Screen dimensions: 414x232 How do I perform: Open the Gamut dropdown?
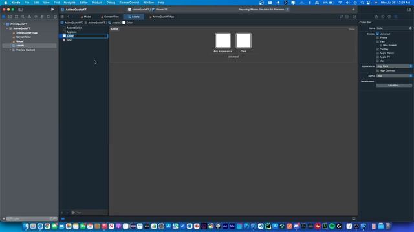point(394,76)
